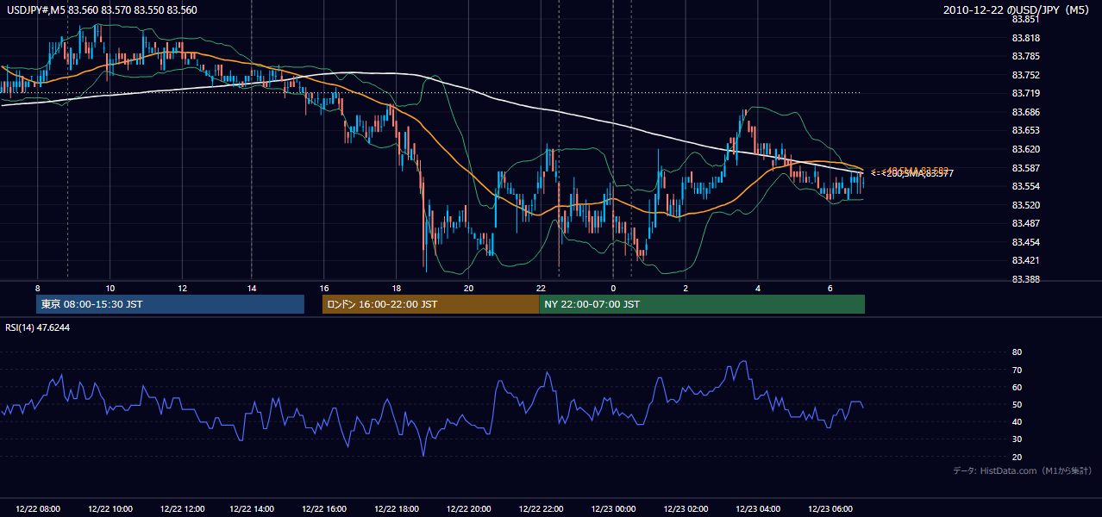Click the 12/22 10:00 date axis label
Viewport: 1102px width, 517px height.
110,509
